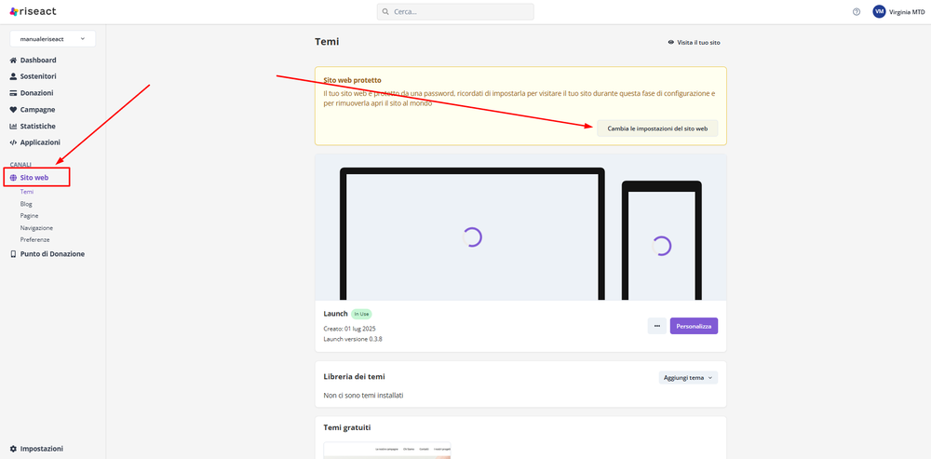Open Applicazioni code section
The image size is (931, 459).
coord(39,142)
